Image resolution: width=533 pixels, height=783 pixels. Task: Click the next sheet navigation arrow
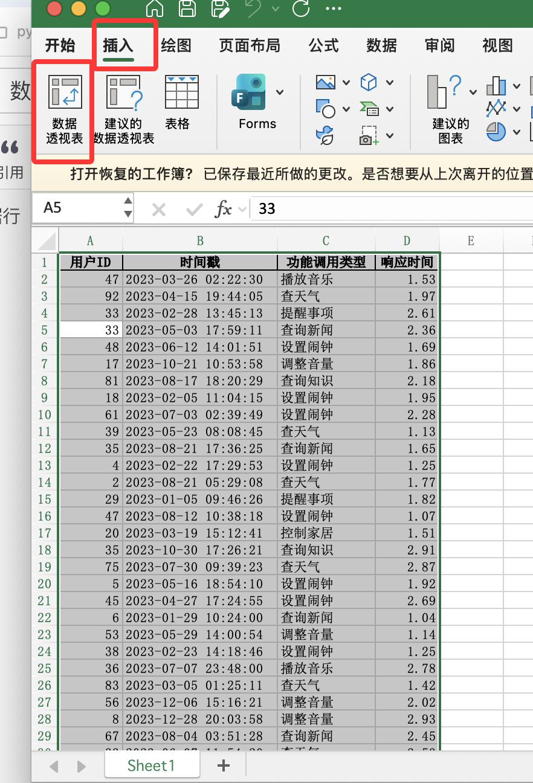pyautogui.click(x=82, y=767)
